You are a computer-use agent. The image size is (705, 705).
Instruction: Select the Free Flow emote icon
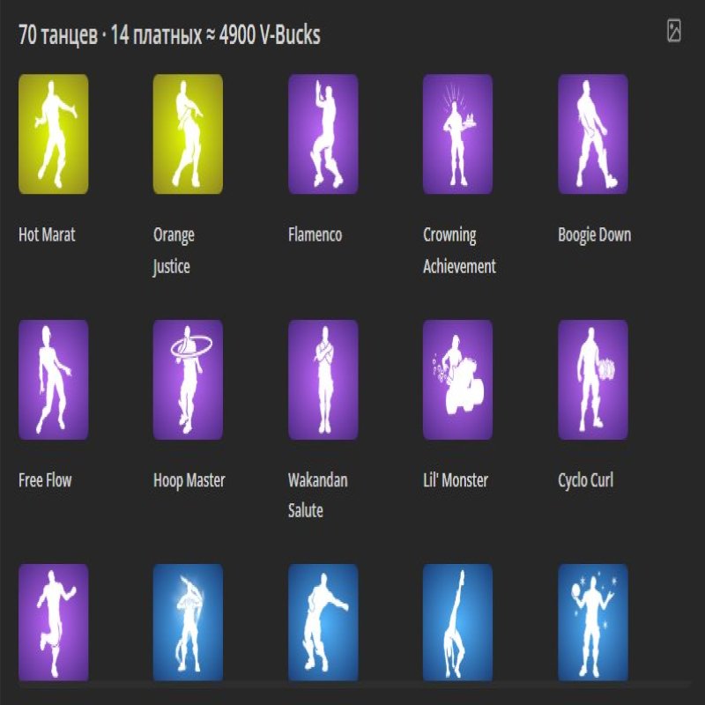pos(53,379)
